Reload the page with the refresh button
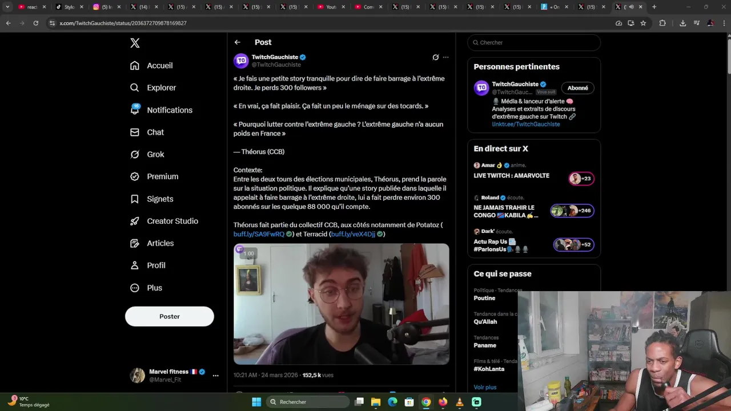 point(35,23)
